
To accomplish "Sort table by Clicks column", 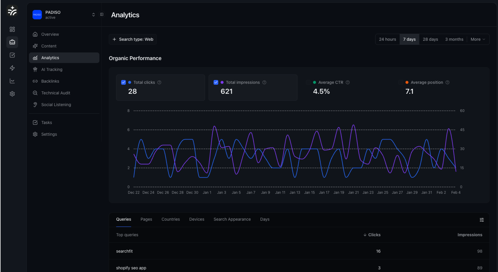I will click(372, 235).
